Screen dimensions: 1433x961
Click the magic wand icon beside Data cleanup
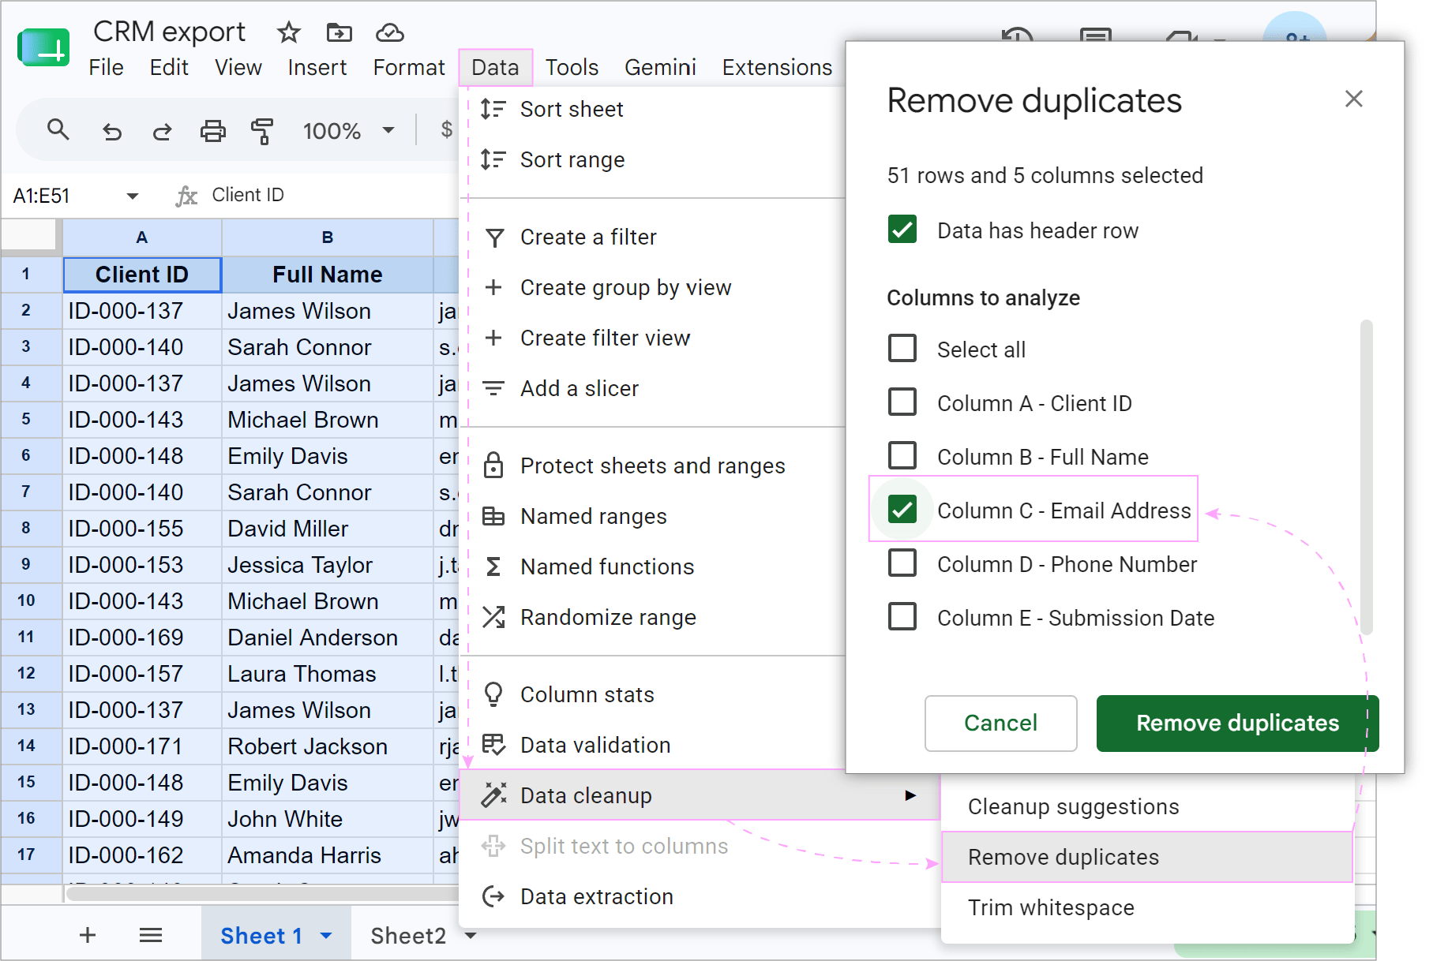pyautogui.click(x=493, y=795)
